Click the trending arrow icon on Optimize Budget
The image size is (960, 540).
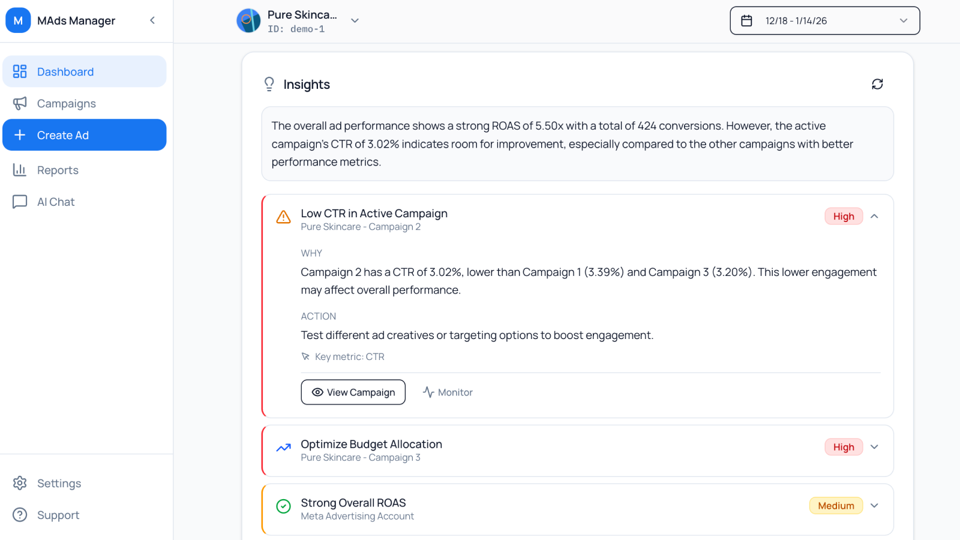(283, 448)
